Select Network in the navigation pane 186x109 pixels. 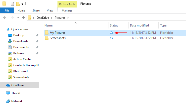[17, 101]
